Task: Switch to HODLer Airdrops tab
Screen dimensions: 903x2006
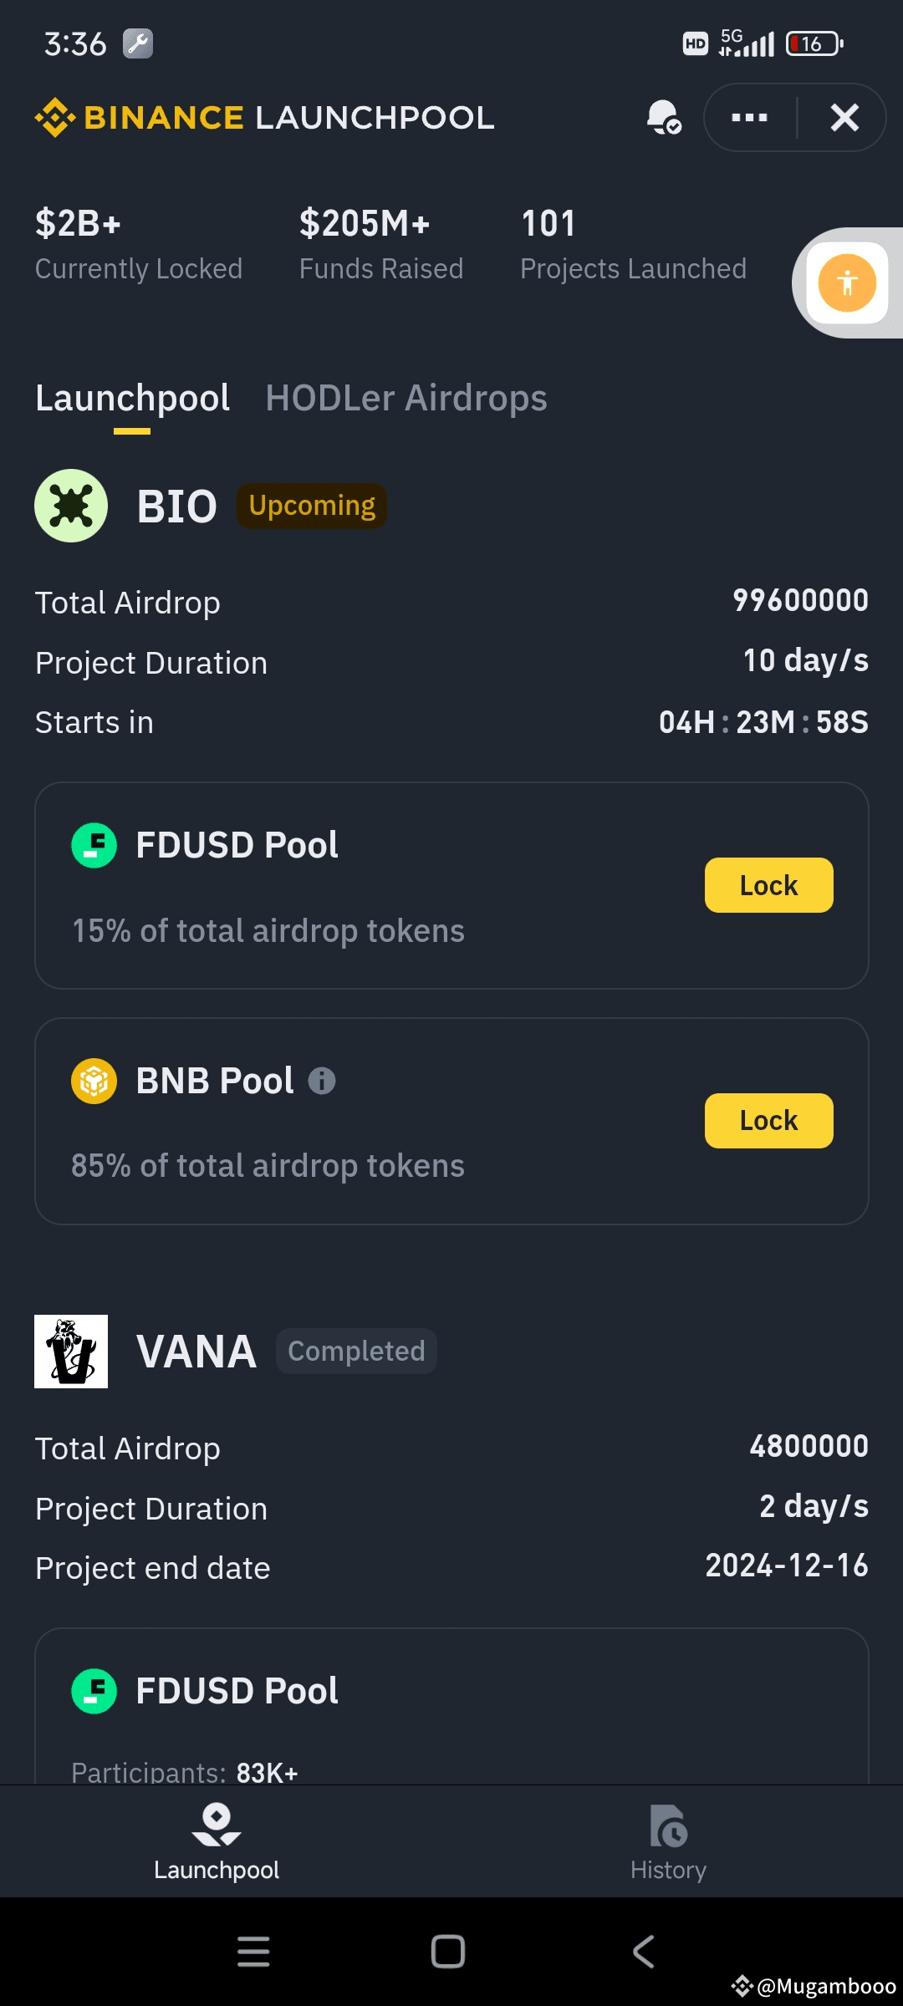Action: (406, 399)
